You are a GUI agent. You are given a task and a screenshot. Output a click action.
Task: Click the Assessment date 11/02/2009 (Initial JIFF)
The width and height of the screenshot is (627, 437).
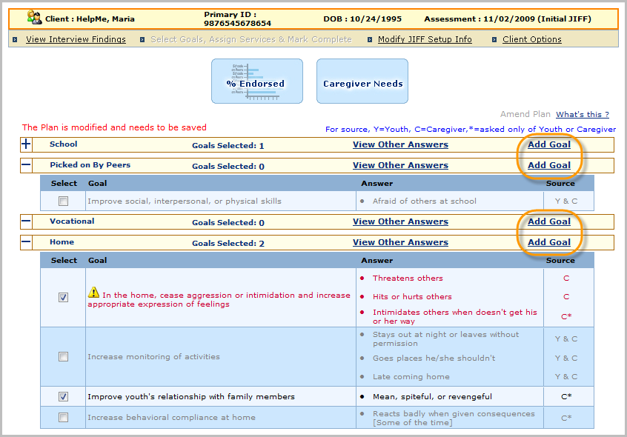click(x=537, y=19)
